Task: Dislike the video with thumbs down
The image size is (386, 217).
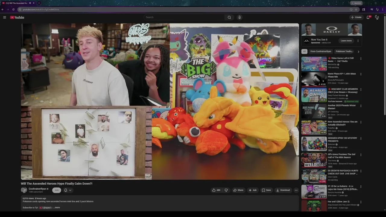Action: coord(226,190)
